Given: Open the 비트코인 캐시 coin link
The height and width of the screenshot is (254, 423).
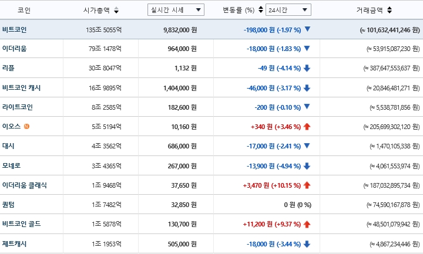Looking at the screenshot, I should (21, 88).
